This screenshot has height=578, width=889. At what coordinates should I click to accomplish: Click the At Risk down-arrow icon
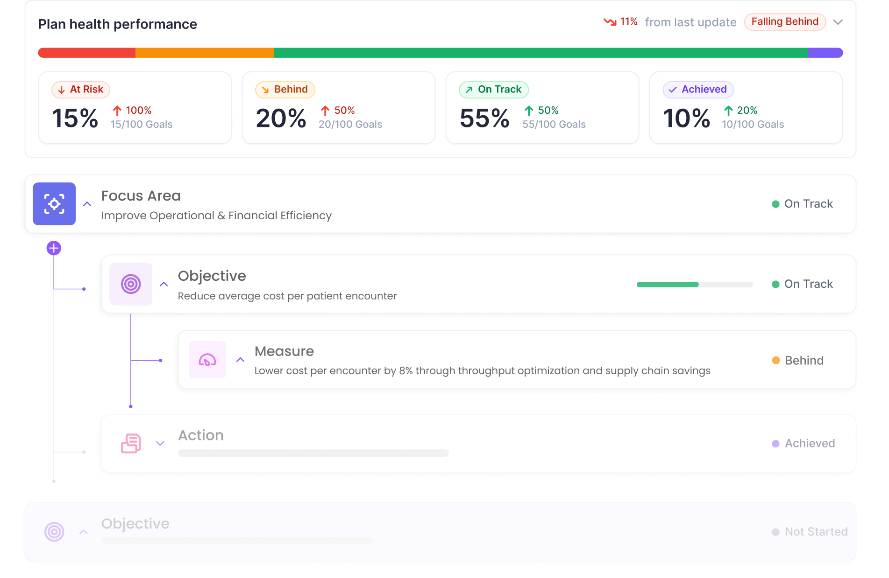[x=61, y=90]
